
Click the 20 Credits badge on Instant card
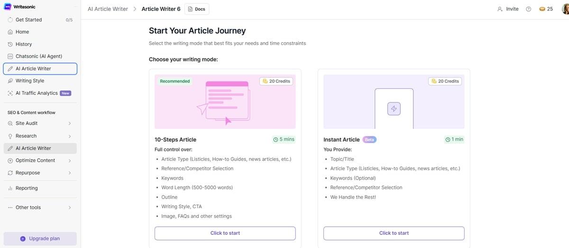445,81
